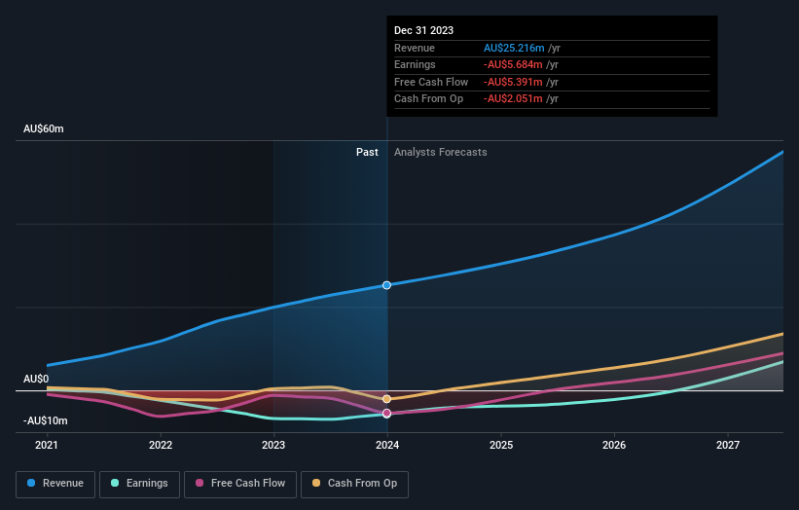Click the 2024 x-axis label
The image size is (799, 510).
click(387, 445)
